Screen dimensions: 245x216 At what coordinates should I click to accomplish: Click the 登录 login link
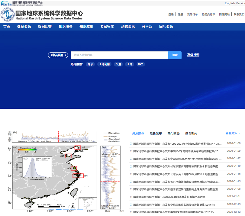click(x=171, y=14)
